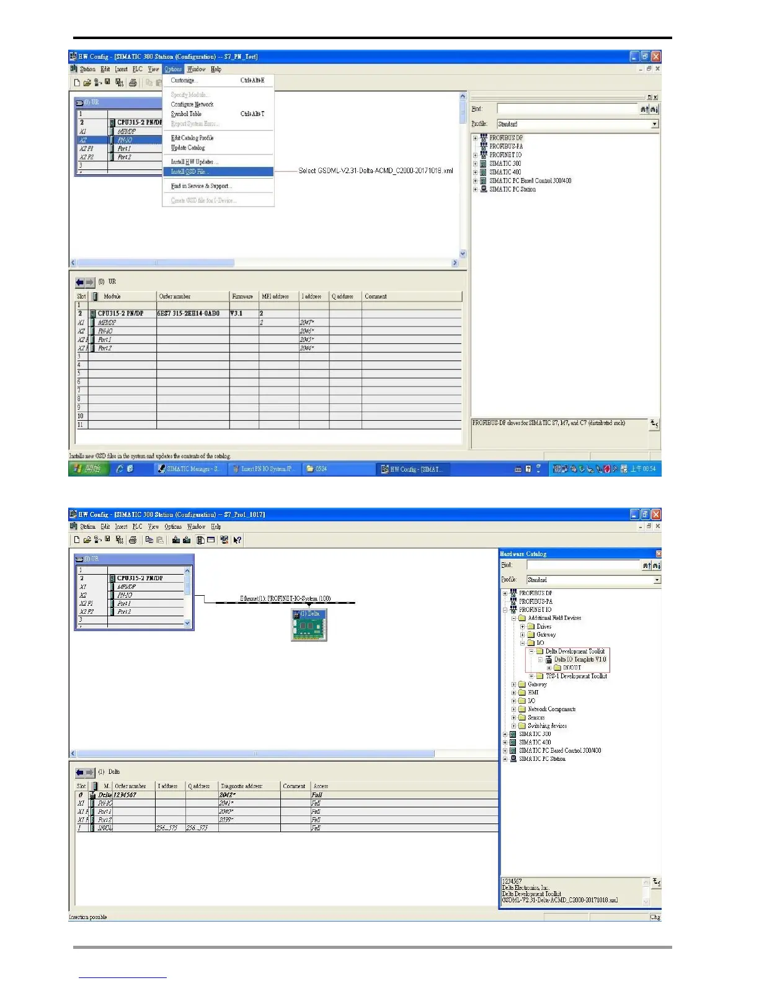759x983 pixels.
Task: Select PN-IO row in S7_PN_Test rack
Action: coord(120,140)
